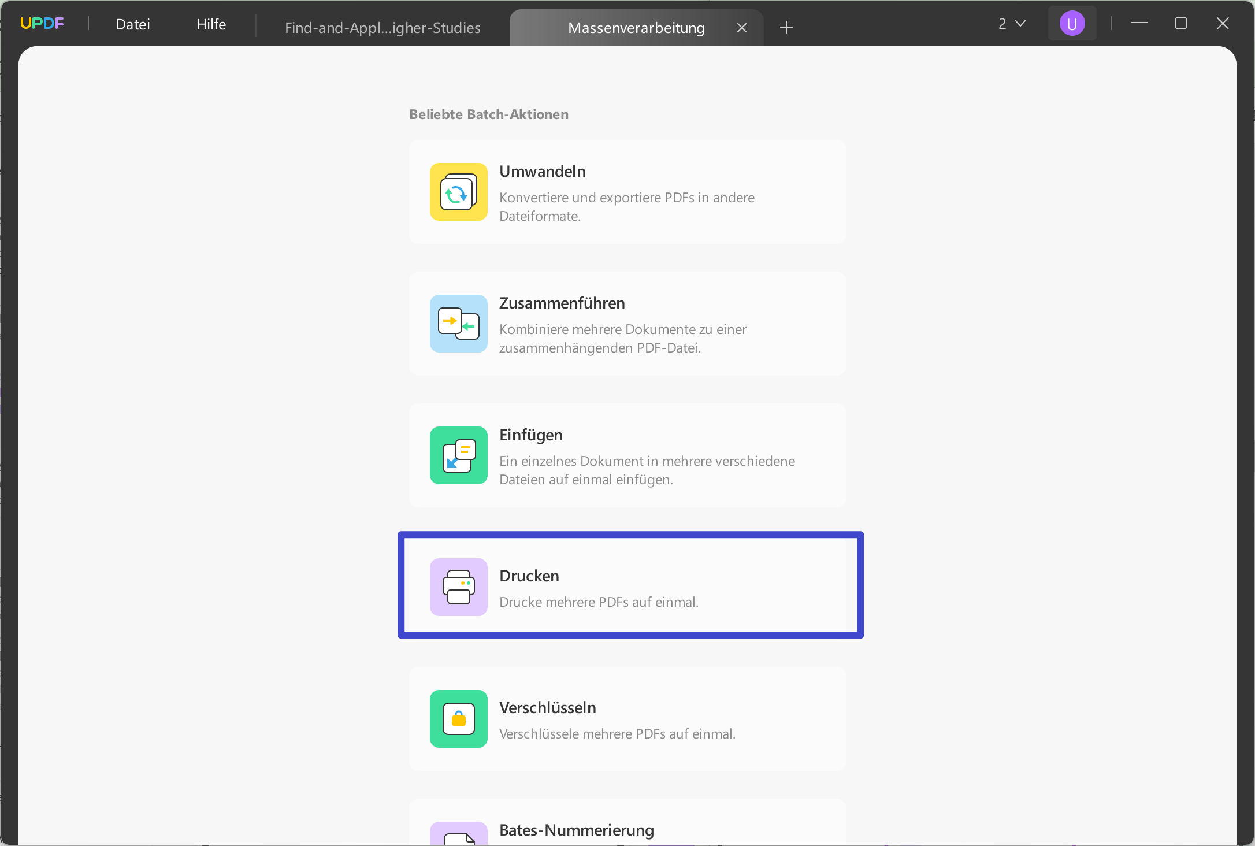Open the Datei menu
The image size is (1255, 846).
[x=133, y=24]
